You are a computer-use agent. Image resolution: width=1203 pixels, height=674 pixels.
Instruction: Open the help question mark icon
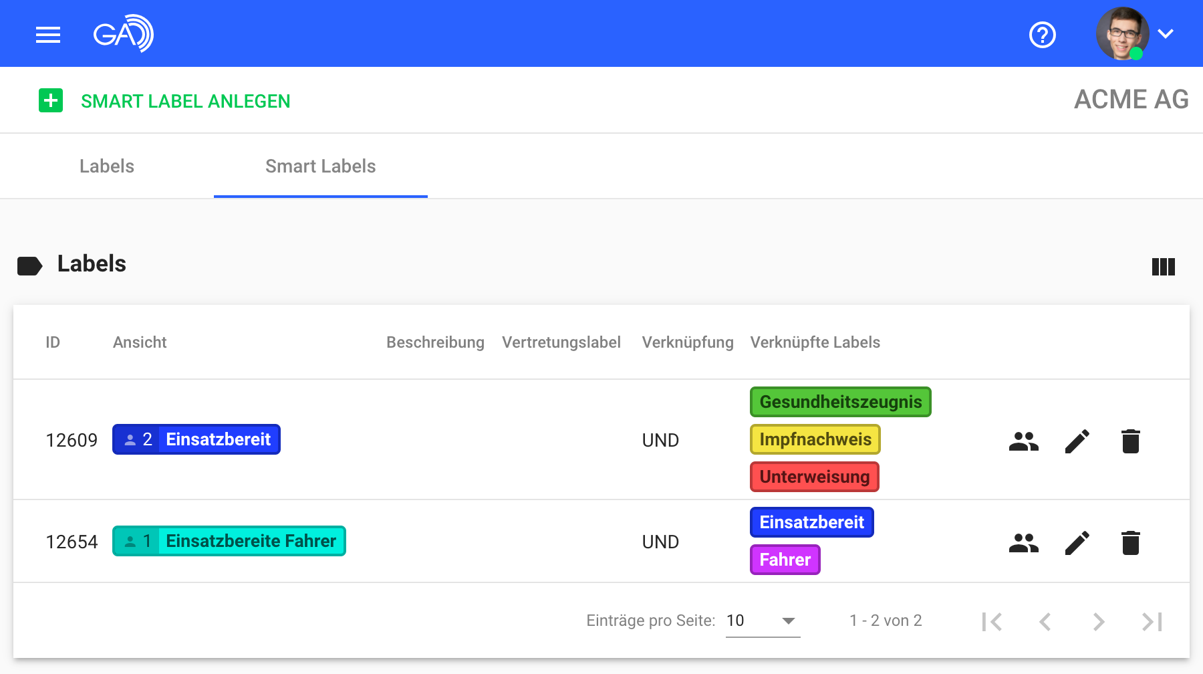[1042, 35]
